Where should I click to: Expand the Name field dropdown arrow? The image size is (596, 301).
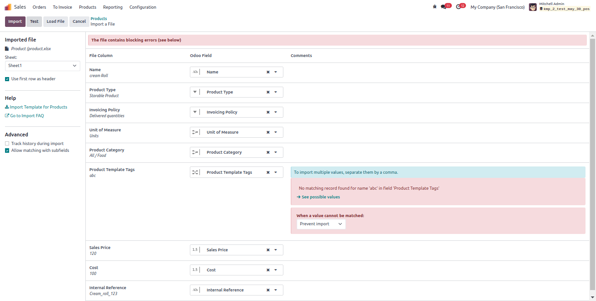(x=276, y=72)
